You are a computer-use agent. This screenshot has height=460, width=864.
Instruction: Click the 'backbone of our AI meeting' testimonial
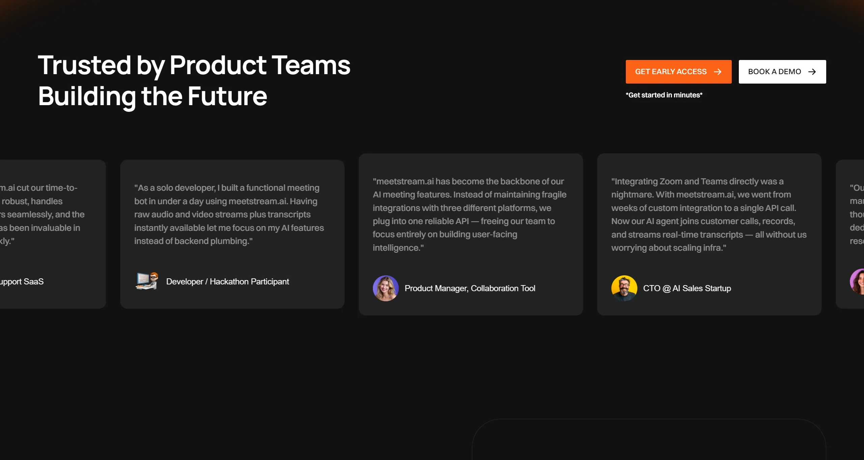(x=469, y=214)
